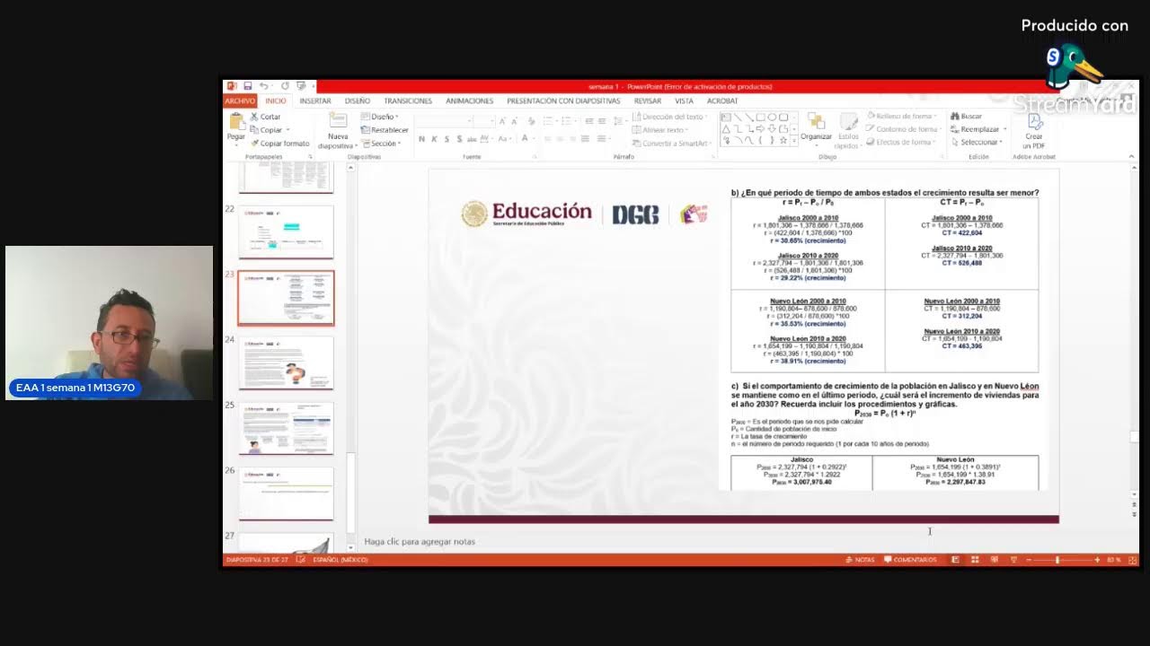The image size is (1150, 646).
Task: Open the ARCHIVO tab
Action: tap(240, 100)
